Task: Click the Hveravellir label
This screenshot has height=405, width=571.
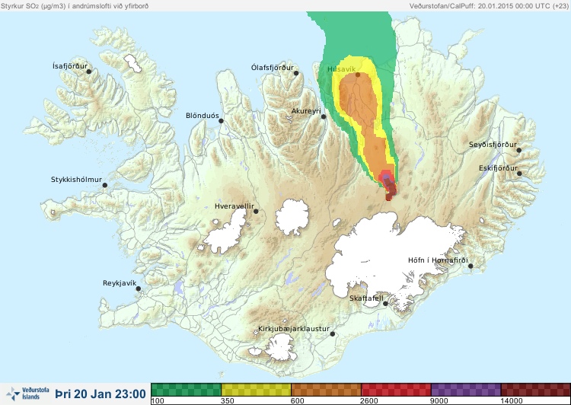Action: (x=234, y=206)
